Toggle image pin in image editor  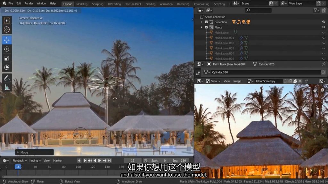tap(307, 81)
